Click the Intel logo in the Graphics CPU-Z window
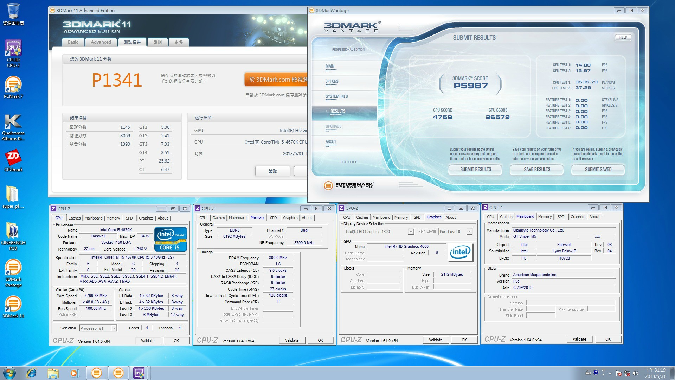Image resolution: width=675 pixels, height=380 pixels. (x=461, y=252)
